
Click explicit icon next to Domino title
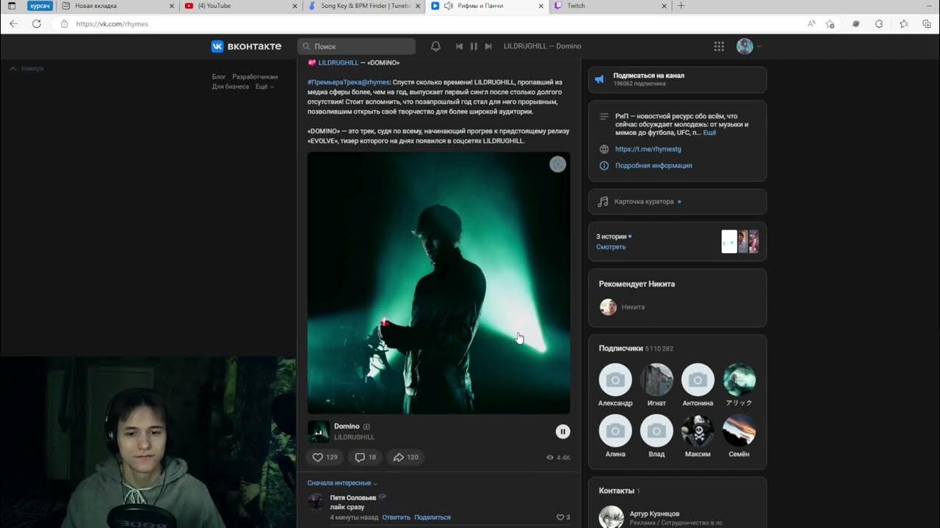[366, 426]
